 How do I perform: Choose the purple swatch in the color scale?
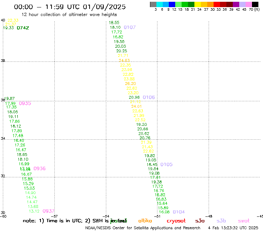click(236, 4)
